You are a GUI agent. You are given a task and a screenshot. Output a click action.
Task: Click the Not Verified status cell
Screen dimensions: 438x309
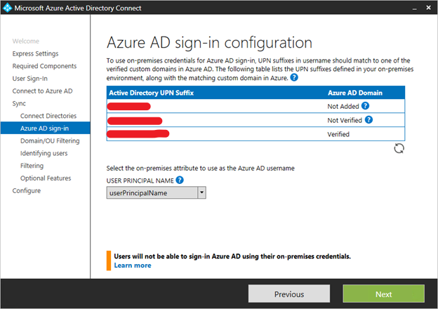[345, 120]
